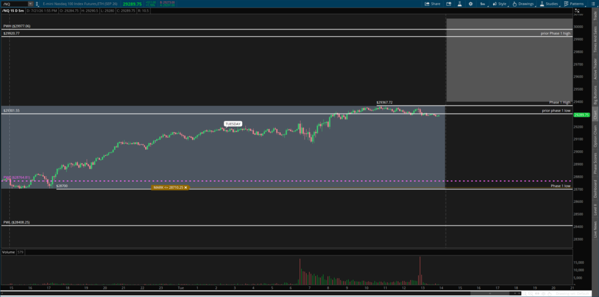Screen dimensions: 599x297
Task: Click the $29920.77 price level label
Action: point(12,33)
